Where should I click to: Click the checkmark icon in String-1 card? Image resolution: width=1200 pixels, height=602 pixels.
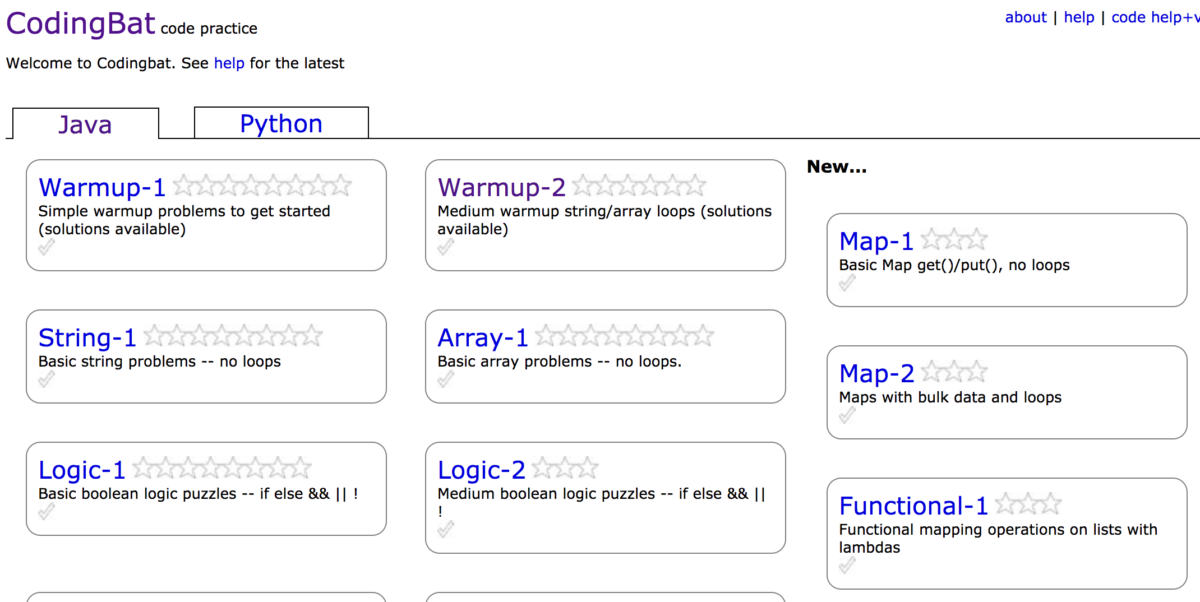click(x=47, y=379)
